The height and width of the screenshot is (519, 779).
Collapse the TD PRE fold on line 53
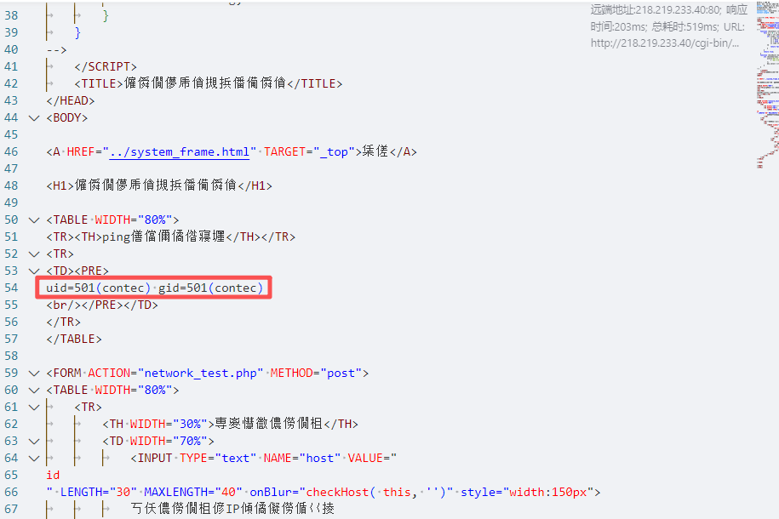pyautogui.click(x=34, y=271)
